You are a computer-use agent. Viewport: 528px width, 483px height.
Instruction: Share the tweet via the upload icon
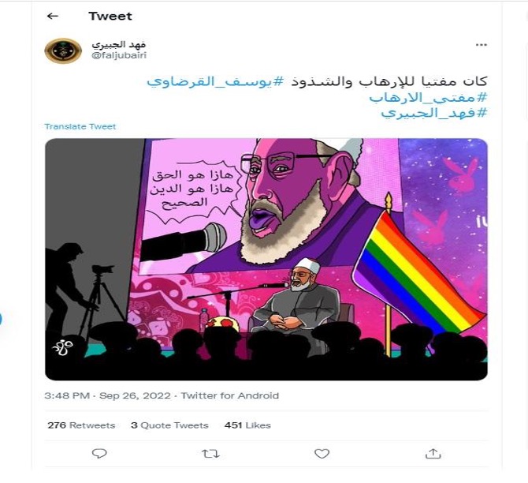click(433, 454)
